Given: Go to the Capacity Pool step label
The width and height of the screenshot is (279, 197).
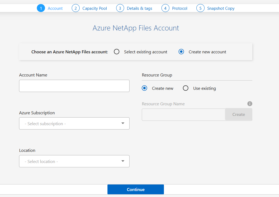Looking at the screenshot, I should coord(95,8).
